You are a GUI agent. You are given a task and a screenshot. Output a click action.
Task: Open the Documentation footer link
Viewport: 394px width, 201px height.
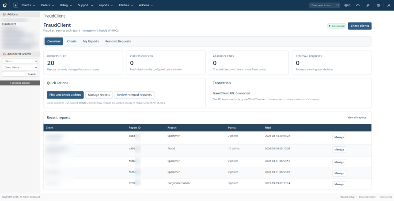[367, 197]
